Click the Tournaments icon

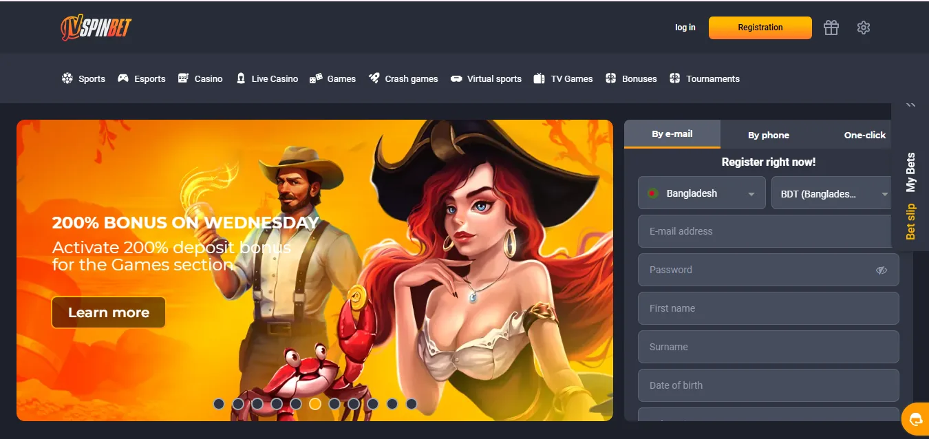pyautogui.click(x=675, y=78)
